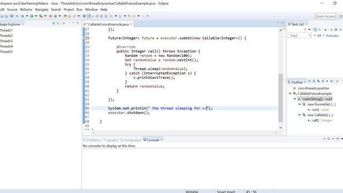
Task: Click the Search flashlight toolbar icon
Action: coord(74,16)
